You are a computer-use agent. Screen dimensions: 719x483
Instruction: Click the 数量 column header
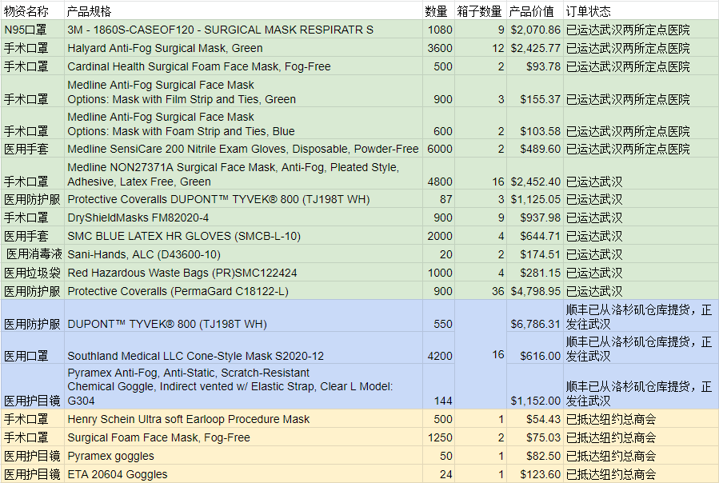click(x=439, y=10)
